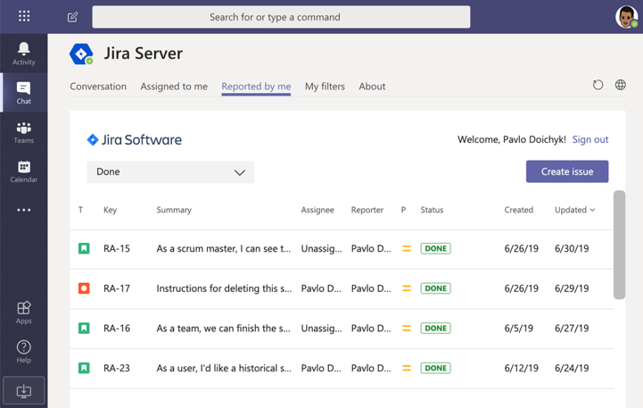Reload the tab with refresh icon

[598, 86]
